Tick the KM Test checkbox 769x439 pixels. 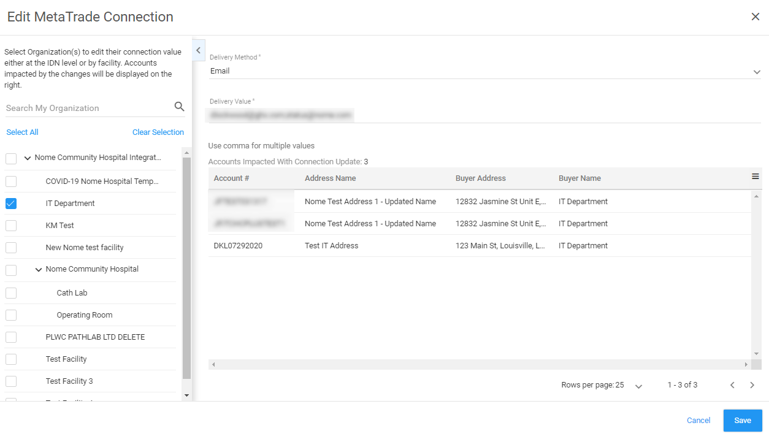tap(11, 226)
